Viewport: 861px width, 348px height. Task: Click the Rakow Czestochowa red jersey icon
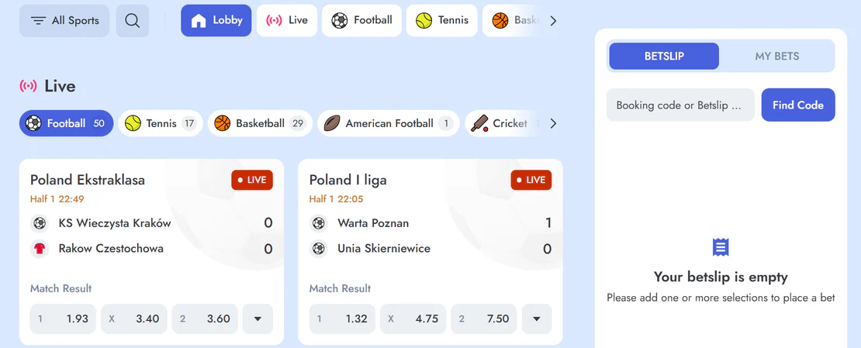pos(40,249)
